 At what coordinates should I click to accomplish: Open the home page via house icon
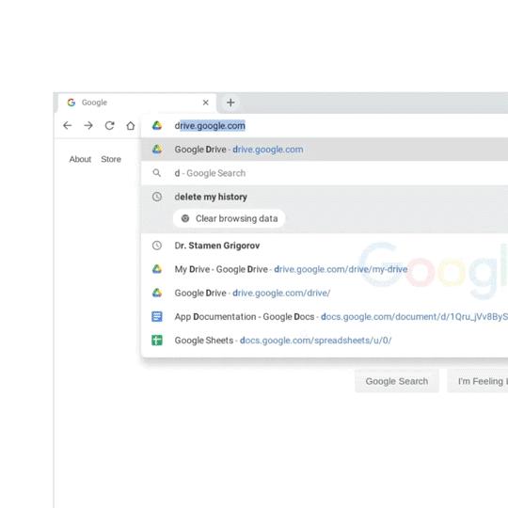point(131,125)
